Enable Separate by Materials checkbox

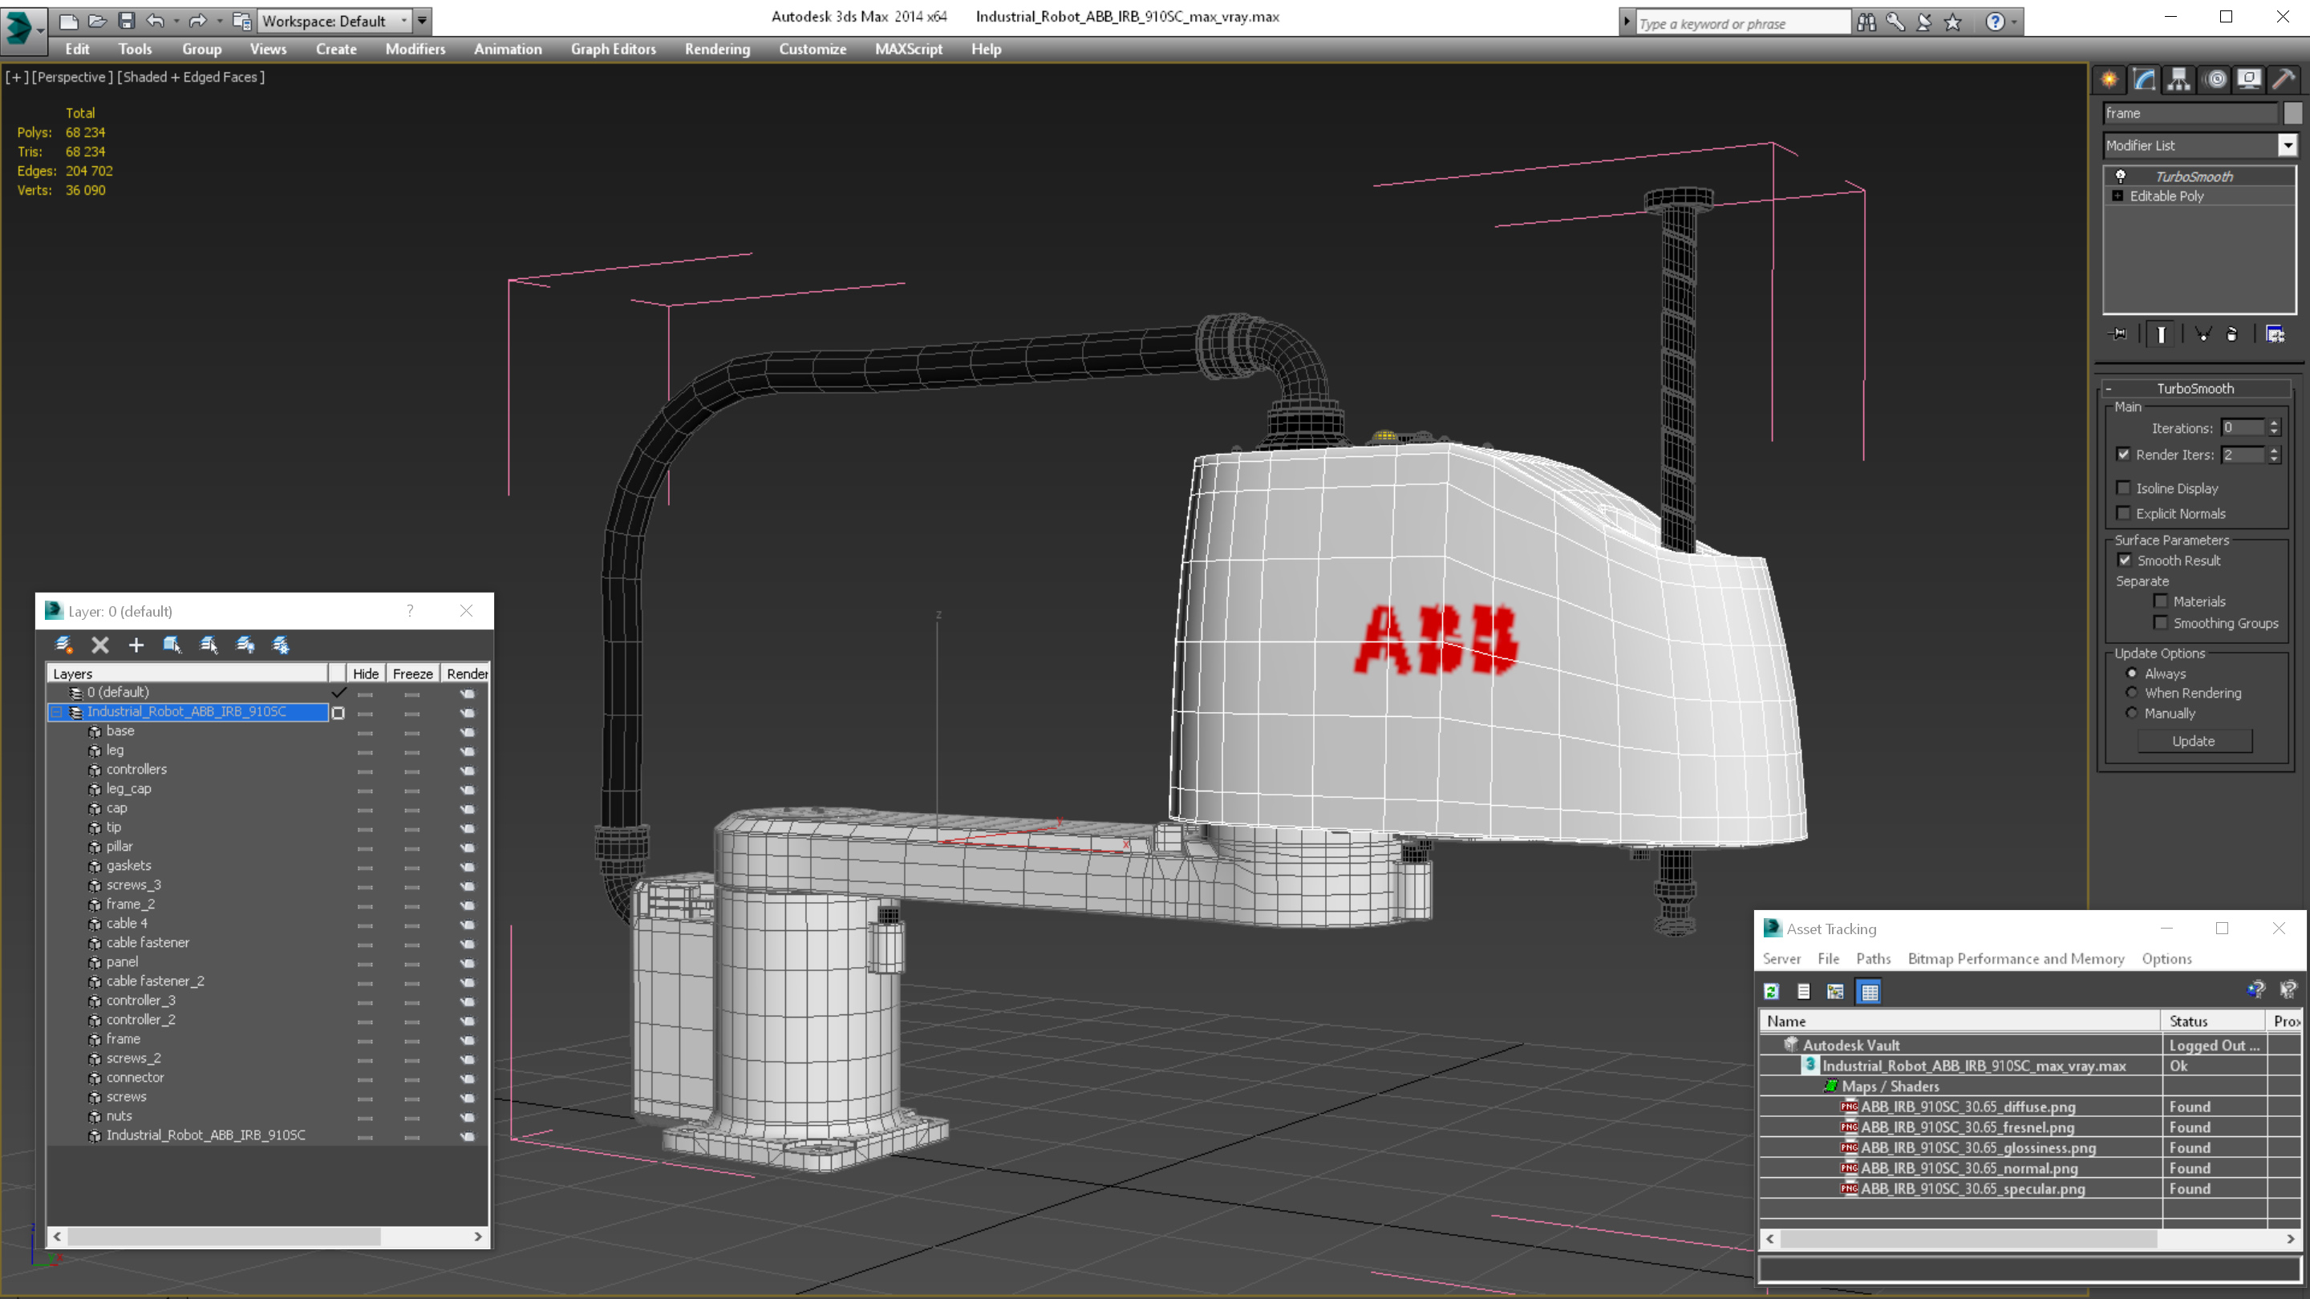coord(2160,601)
